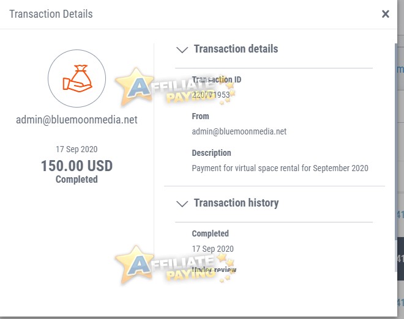Click the Transaction Details dialog title

pos(51,14)
